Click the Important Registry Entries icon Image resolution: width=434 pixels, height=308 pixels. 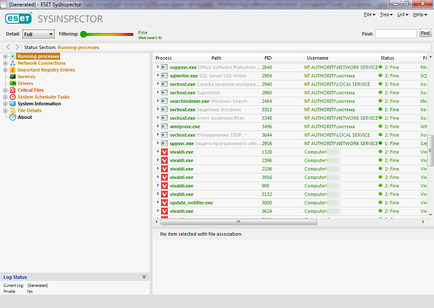pyautogui.click(x=13, y=70)
